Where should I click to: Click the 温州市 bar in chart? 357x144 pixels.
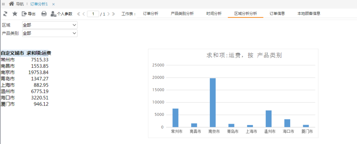click(x=269, y=119)
